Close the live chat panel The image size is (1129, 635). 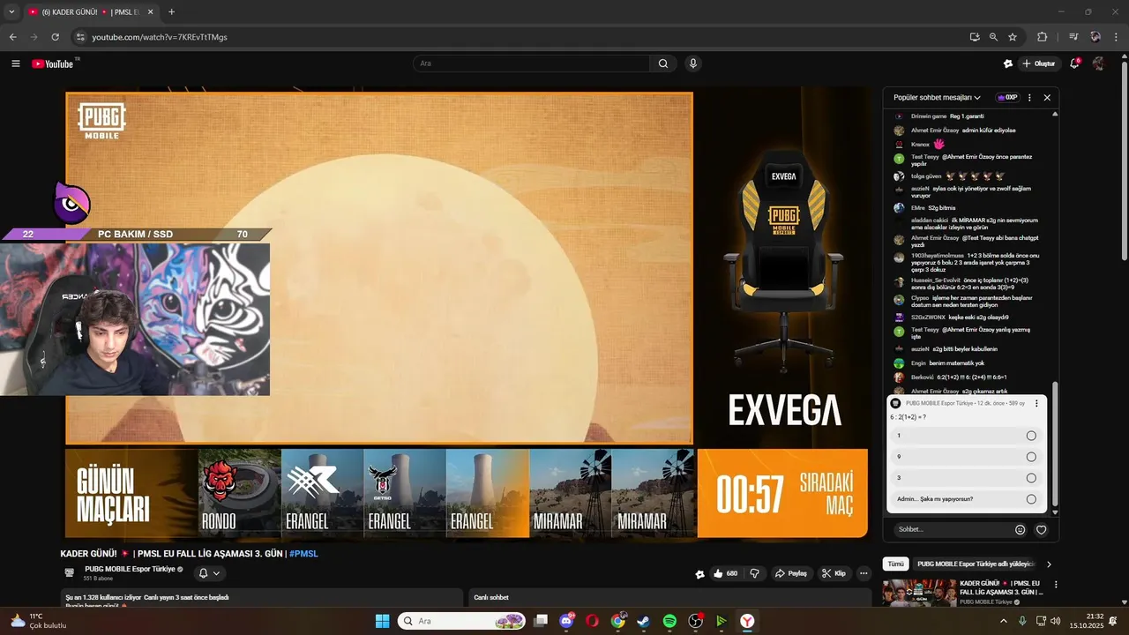click(1047, 98)
